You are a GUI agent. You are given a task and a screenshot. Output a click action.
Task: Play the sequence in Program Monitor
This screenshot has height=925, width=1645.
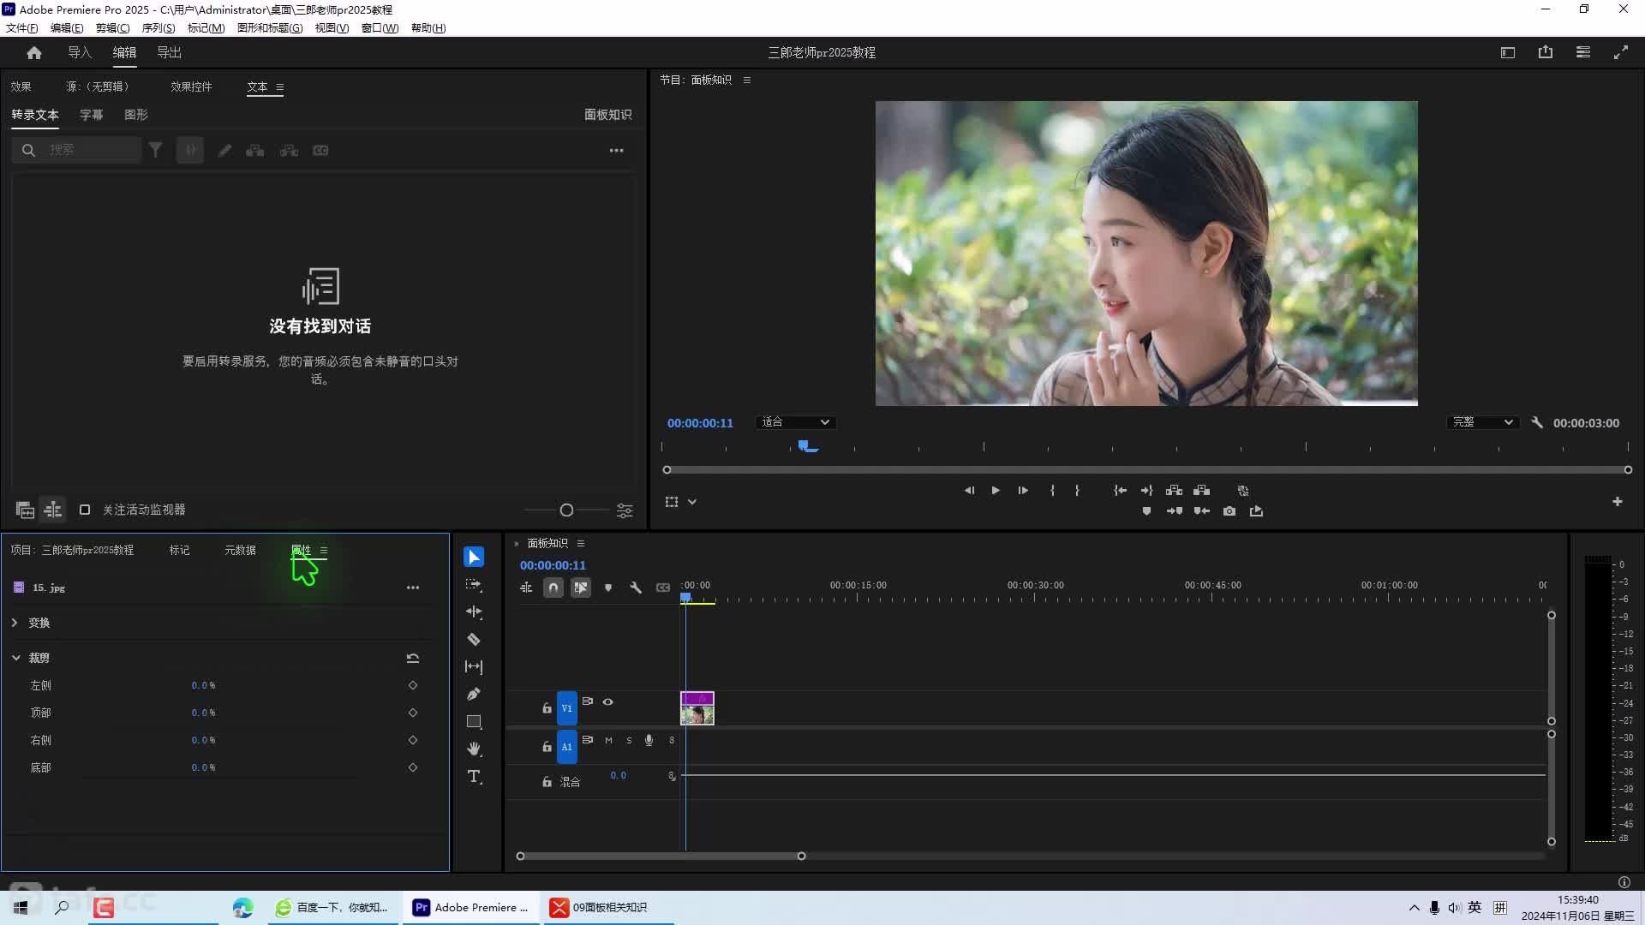pyautogui.click(x=996, y=491)
